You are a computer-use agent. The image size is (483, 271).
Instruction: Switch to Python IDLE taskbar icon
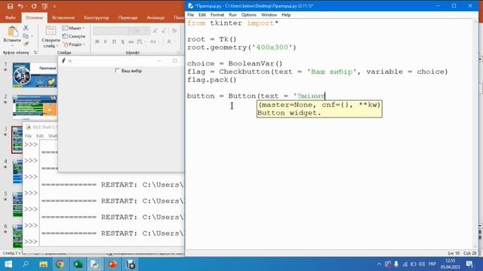(x=95, y=264)
